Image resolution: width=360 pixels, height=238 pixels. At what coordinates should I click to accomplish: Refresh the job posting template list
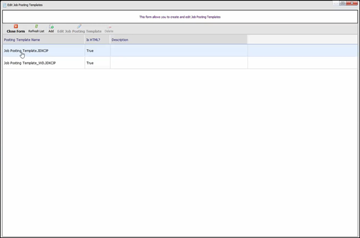coord(36,28)
